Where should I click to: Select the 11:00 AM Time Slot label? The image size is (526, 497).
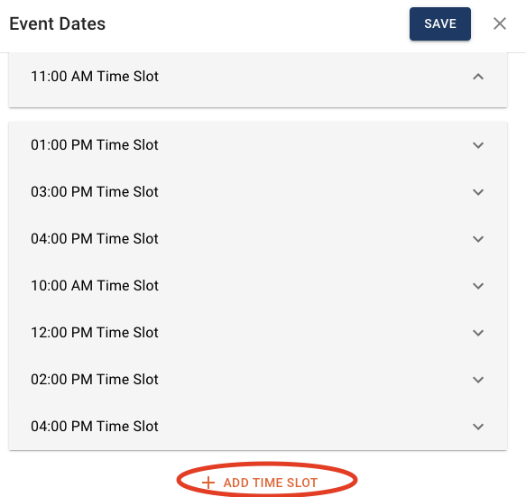click(x=95, y=77)
